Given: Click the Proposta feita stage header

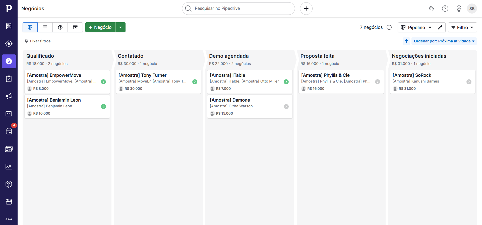Looking at the screenshot, I should pos(317,56).
